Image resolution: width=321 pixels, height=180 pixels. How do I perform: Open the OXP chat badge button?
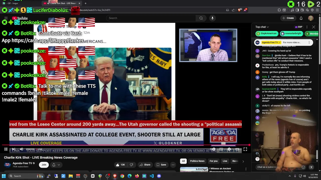pyautogui.click(x=298, y=27)
